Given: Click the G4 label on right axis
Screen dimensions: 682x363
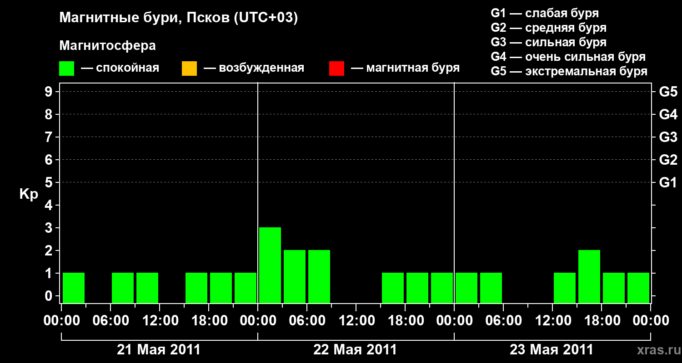Looking at the screenshot, I should (x=668, y=114).
